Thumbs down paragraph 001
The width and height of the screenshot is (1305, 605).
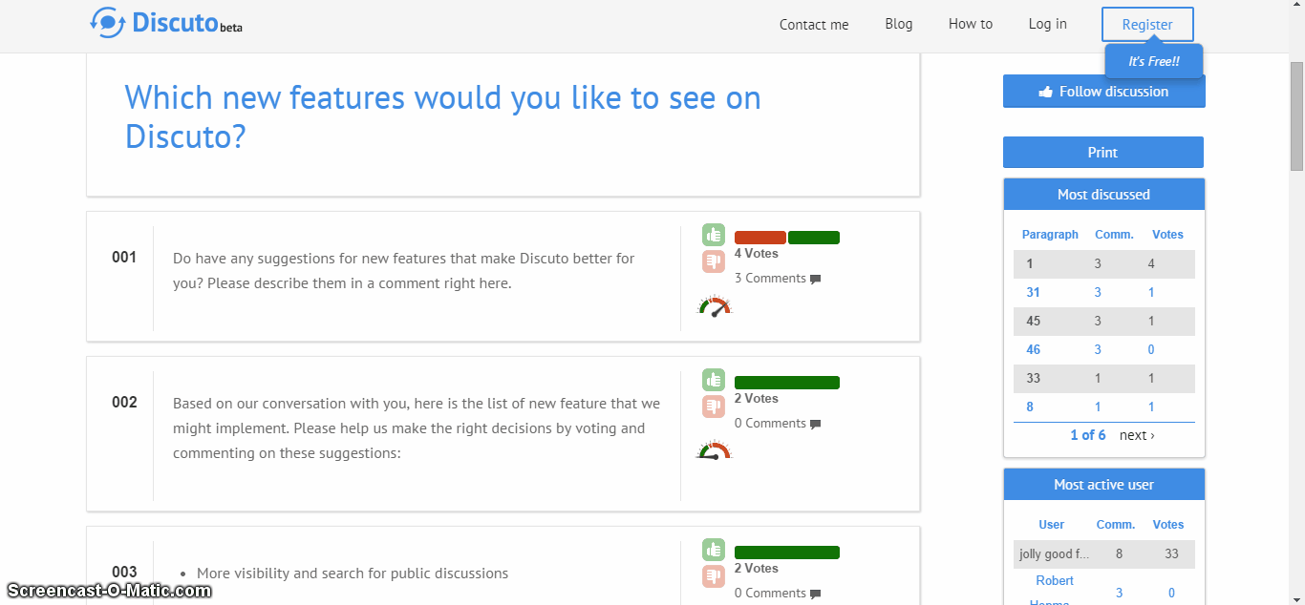tap(714, 261)
